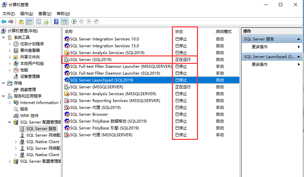This screenshot has width=304, height=177.
Task: Select 共享文件夹 in the tree
Action: 30,57
